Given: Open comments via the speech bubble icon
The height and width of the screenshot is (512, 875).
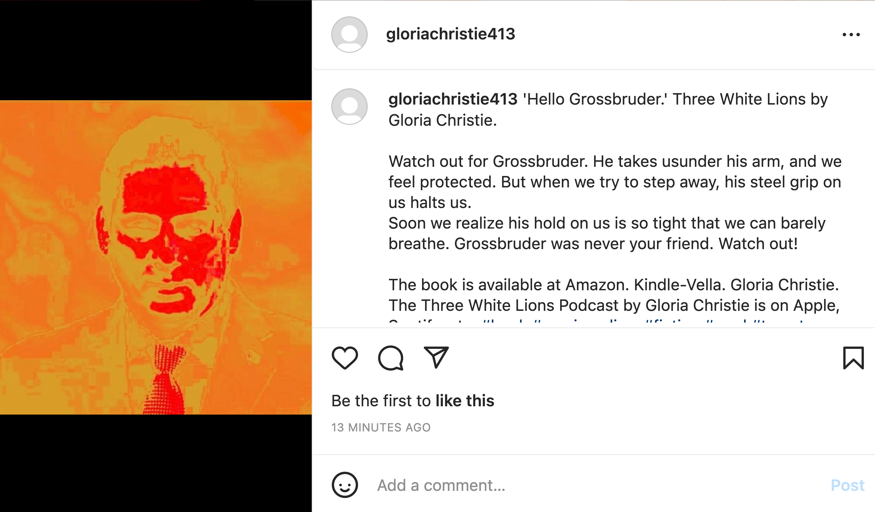Looking at the screenshot, I should (x=391, y=358).
